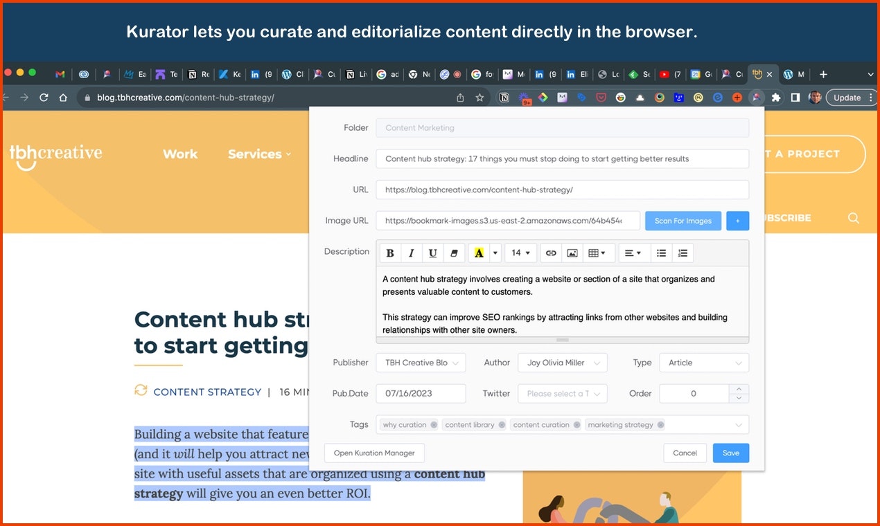Increase Order with up stepper arrow
The image size is (880, 526).
tap(739, 389)
